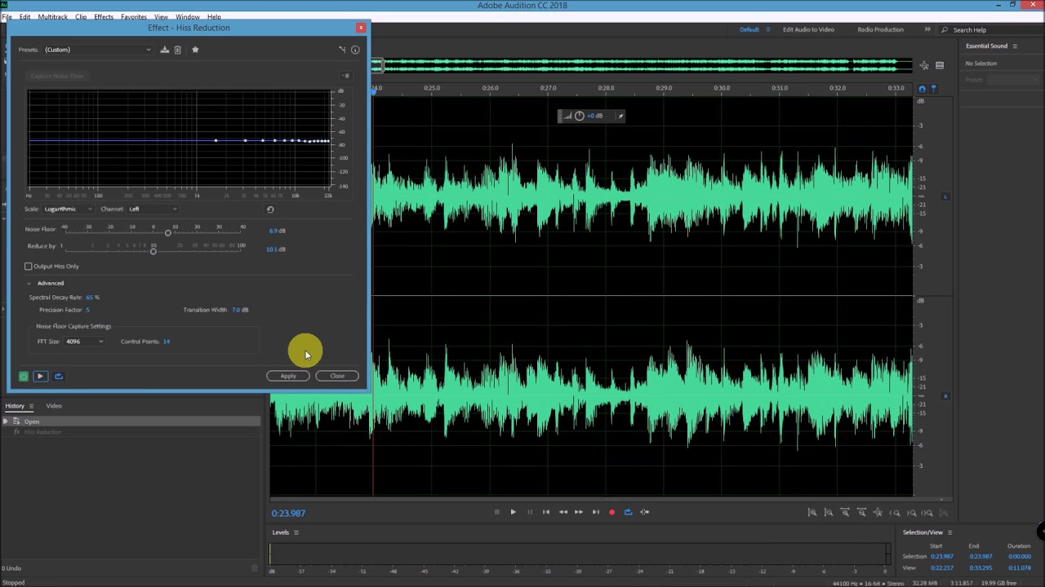Click the overview list settings icon
The height and width of the screenshot is (587, 1045).
pos(940,65)
